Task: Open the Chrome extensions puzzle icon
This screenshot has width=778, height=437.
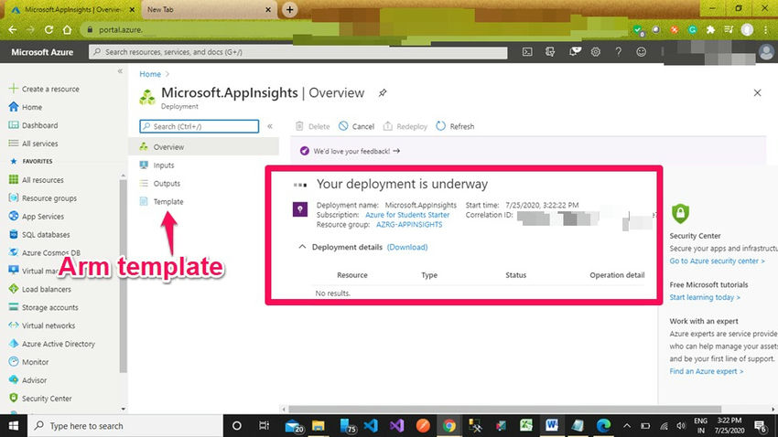Action: (x=710, y=30)
